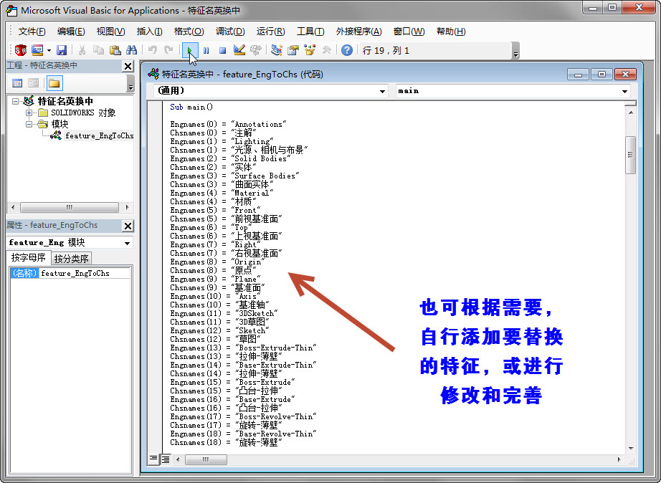Open the 运行(R) menu
This screenshot has width=661, height=483.
point(271,32)
